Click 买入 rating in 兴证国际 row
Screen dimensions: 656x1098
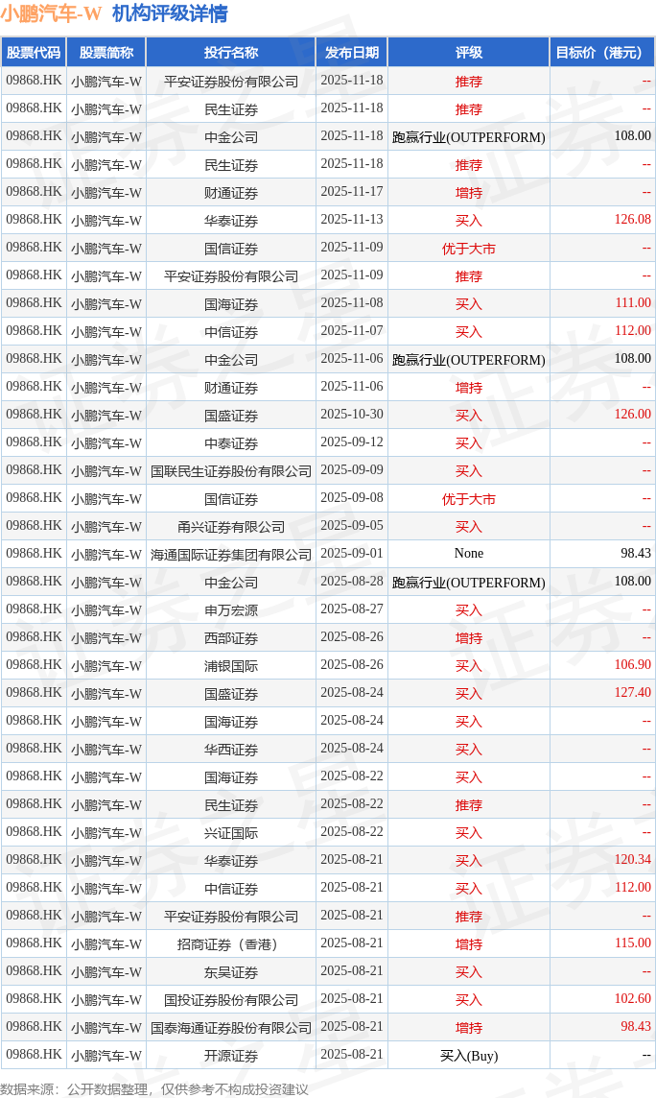pyautogui.click(x=469, y=832)
